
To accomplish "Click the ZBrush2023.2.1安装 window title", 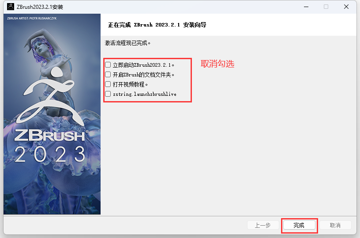I will click(40, 7).
